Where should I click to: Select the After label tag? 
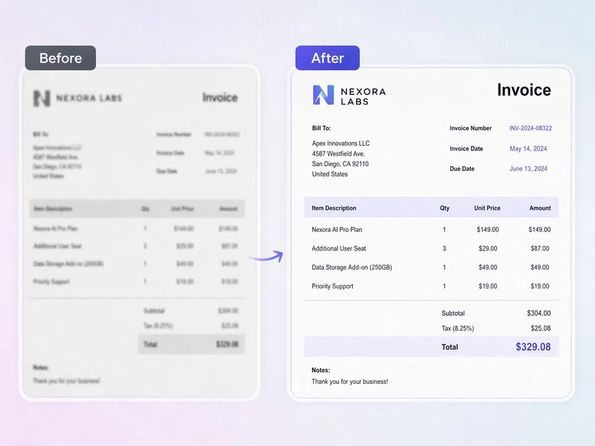tap(327, 58)
